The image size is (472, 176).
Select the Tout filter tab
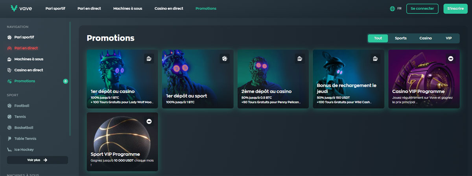point(378,38)
